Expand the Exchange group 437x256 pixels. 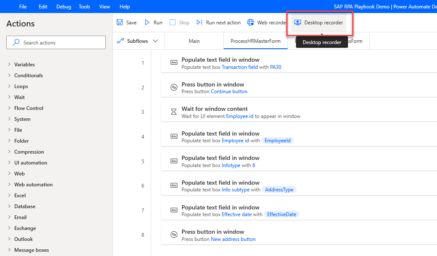click(9, 228)
